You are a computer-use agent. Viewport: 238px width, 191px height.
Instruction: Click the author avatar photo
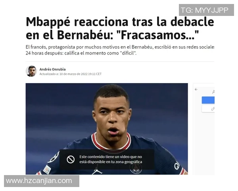click(31, 71)
